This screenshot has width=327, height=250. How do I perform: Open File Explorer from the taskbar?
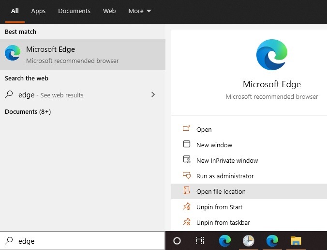pyautogui.click(x=296, y=241)
